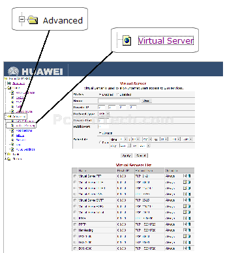Delete the Virtual Server HTTP entry
Screen dimensions: 238x253
coord(189,182)
